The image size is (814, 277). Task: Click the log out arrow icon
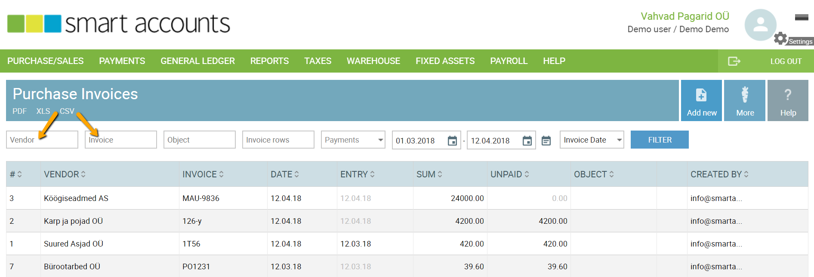[x=734, y=61]
